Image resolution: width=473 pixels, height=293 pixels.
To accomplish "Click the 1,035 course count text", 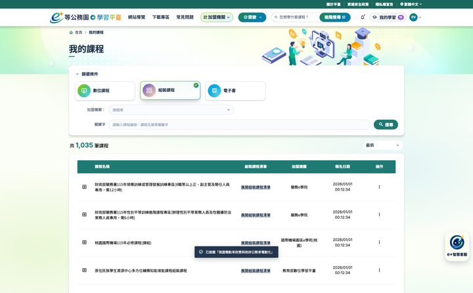I will (84, 145).
